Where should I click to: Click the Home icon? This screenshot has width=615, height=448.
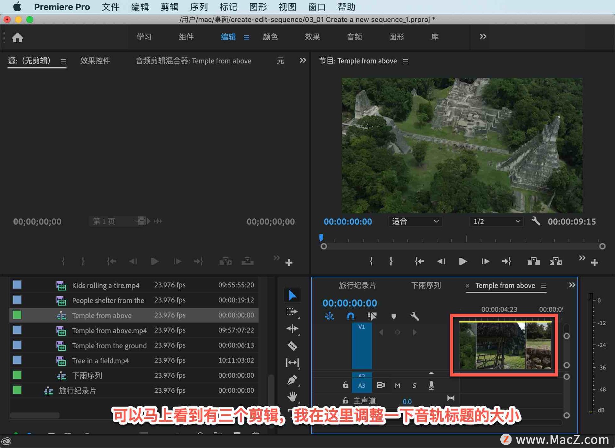tap(17, 37)
